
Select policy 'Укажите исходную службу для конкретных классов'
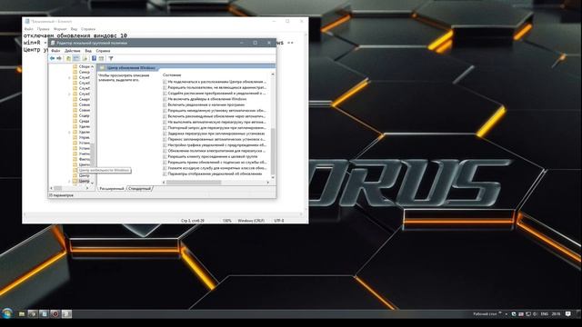click(215, 168)
